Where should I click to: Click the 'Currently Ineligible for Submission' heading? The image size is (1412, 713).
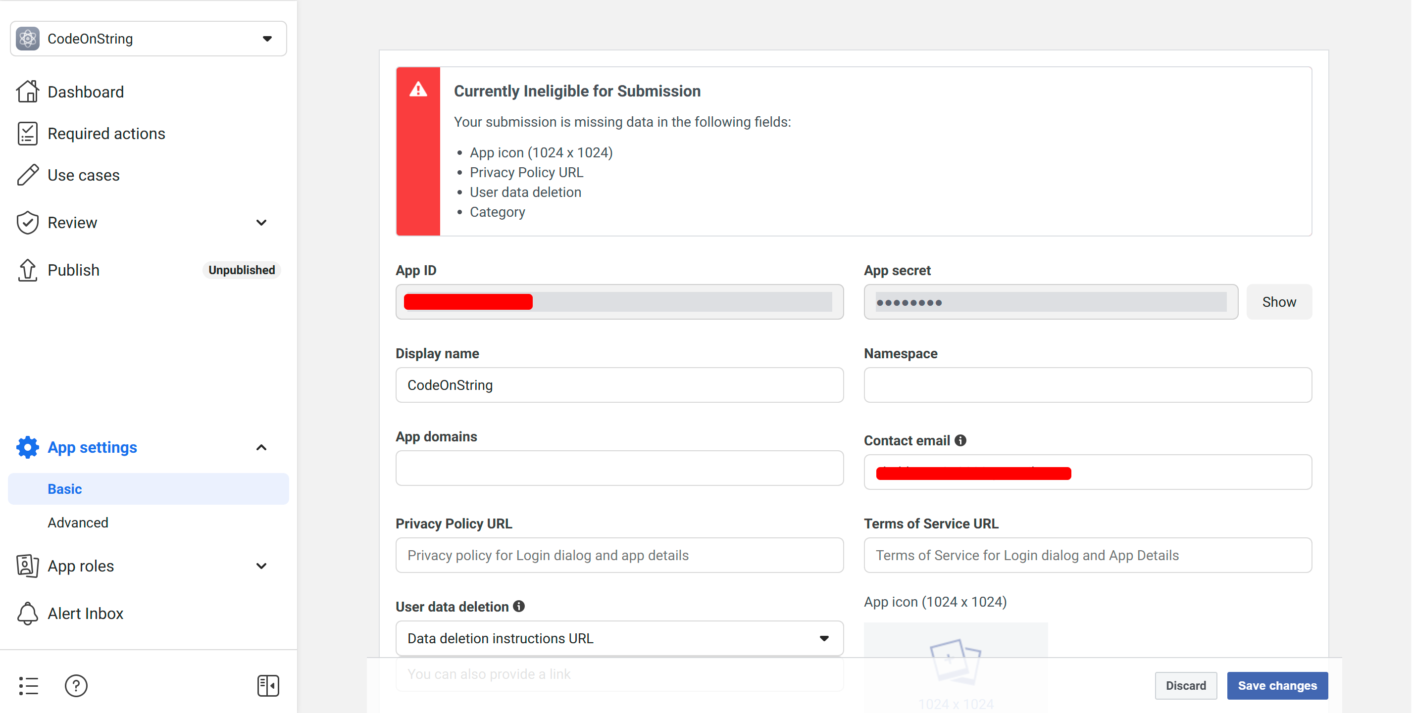tap(577, 91)
